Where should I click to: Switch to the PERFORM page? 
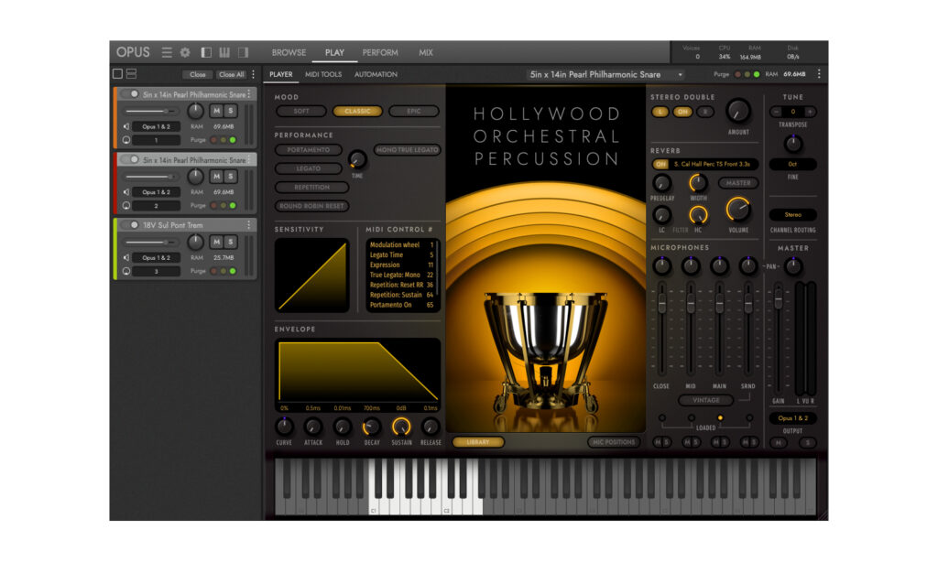click(380, 52)
